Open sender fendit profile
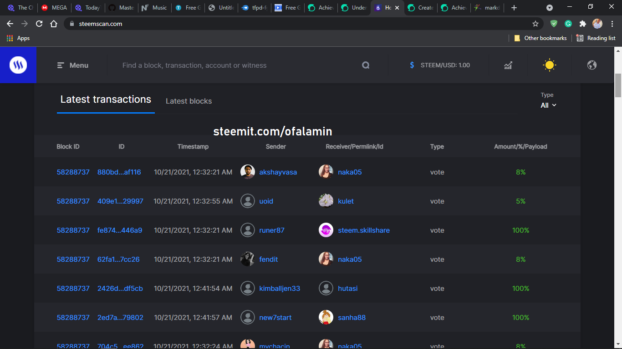 [268, 259]
